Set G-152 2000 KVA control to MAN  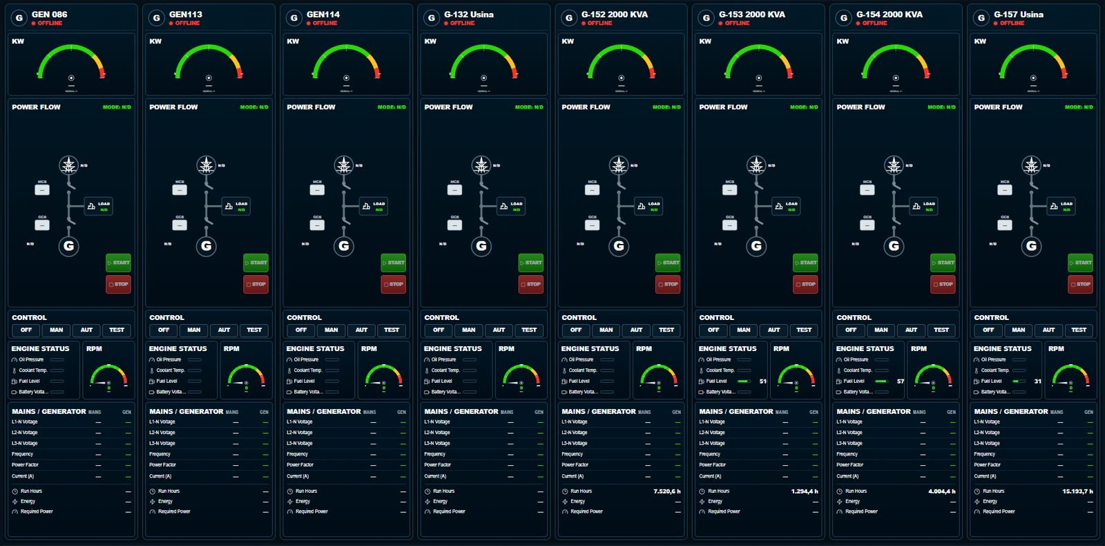(x=606, y=330)
